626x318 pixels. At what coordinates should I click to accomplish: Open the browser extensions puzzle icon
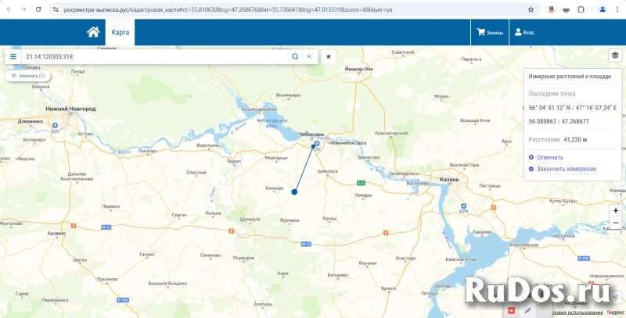click(x=581, y=9)
